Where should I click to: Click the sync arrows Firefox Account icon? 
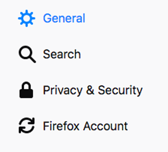[x=27, y=125]
